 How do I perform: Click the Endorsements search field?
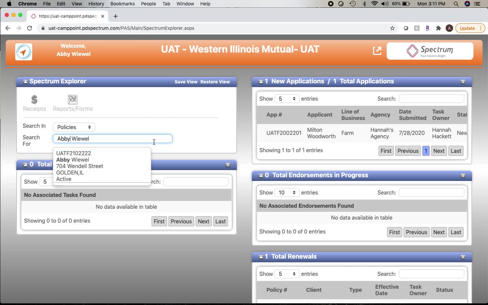pos(431,192)
